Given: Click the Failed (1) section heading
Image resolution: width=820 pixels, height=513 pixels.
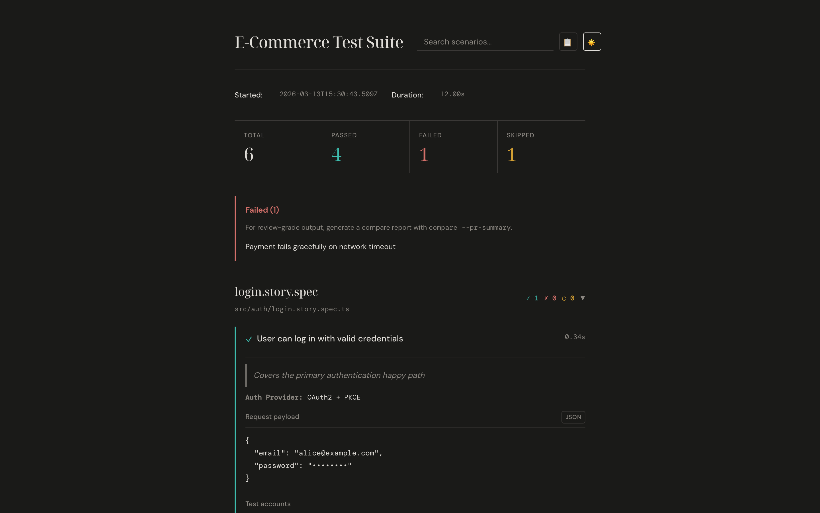Looking at the screenshot, I should (262, 210).
